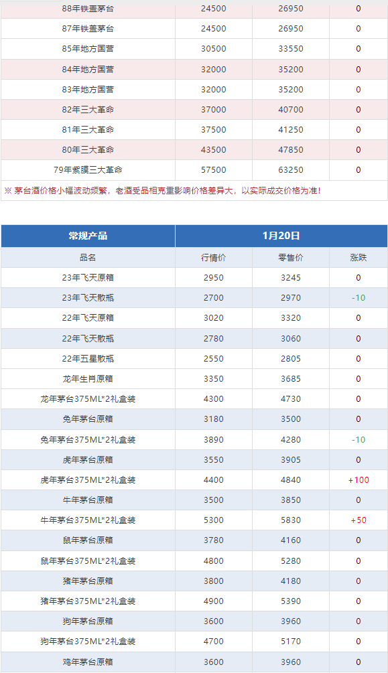Select the 22年五星散瓶 row name
This screenshot has height=673, width=388.
tap(88, 359)
